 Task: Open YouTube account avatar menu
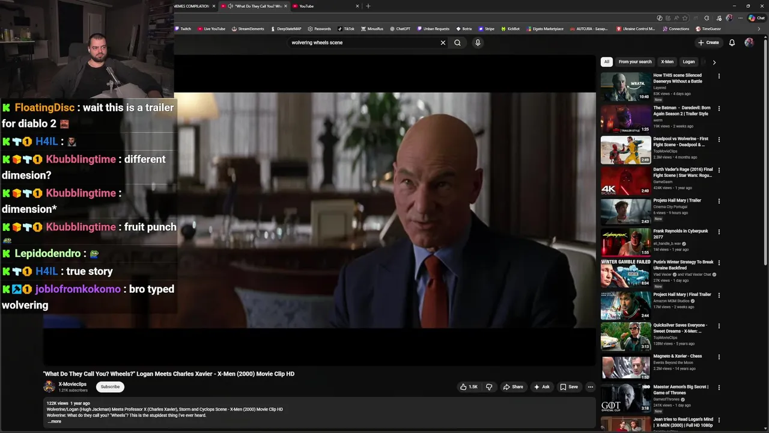click(749, 43)
